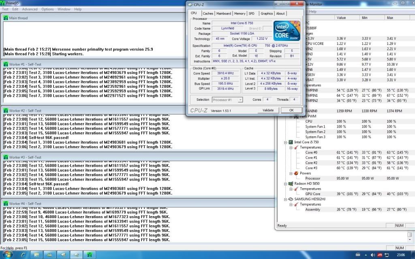Open the Edit menu in Prime95
The width and height of the screenshot is (415, 259).
click(x=15, y=9)
